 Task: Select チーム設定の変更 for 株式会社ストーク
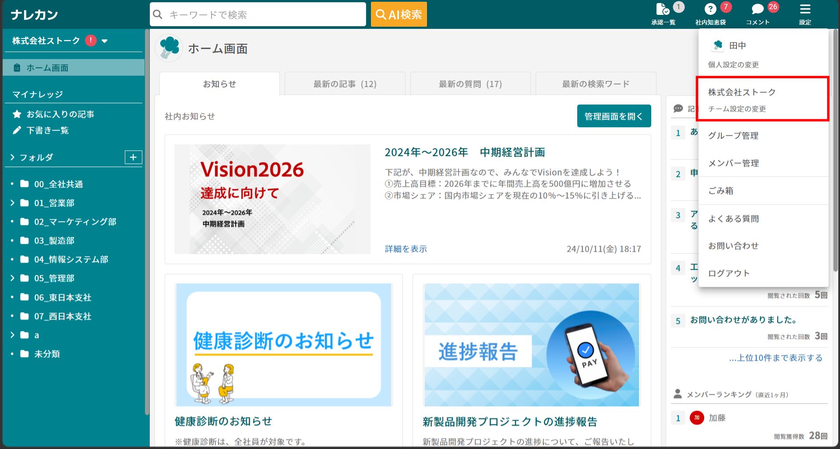coord(737,109)
